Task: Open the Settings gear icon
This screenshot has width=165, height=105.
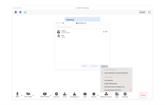Action: tap(125, 94)
